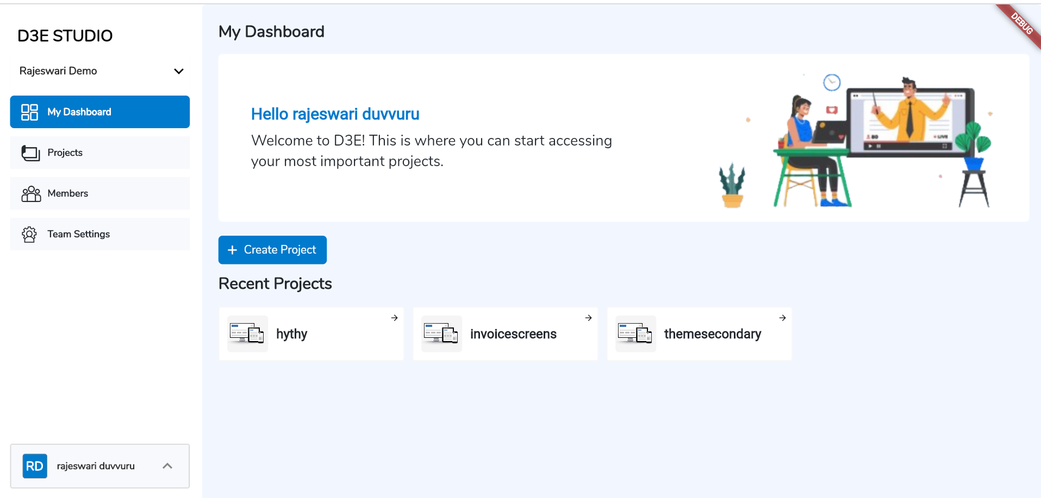Screen dimensions: 1041x498
Task: Click the hythy project thumbnail icon
Action: [247, 333]
